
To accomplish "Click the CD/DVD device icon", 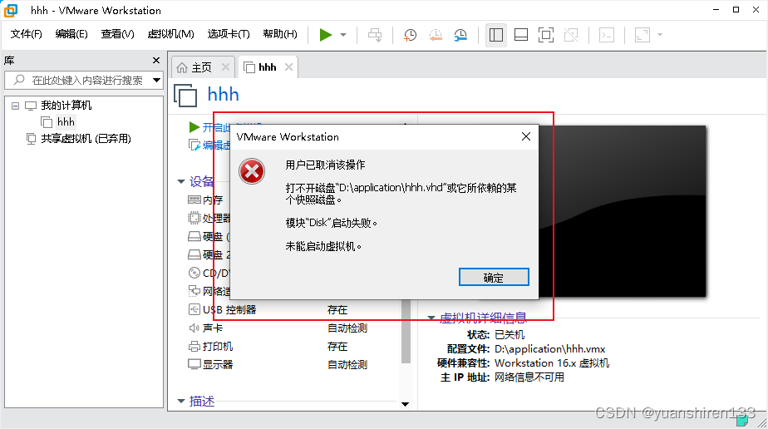I will point(194,273).
